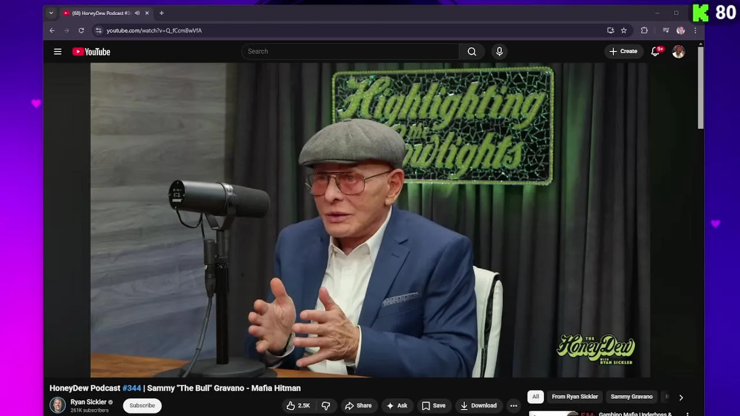Select the All filter chip
This screenshot has width=740, height=416.
click(x=535, y=397)
